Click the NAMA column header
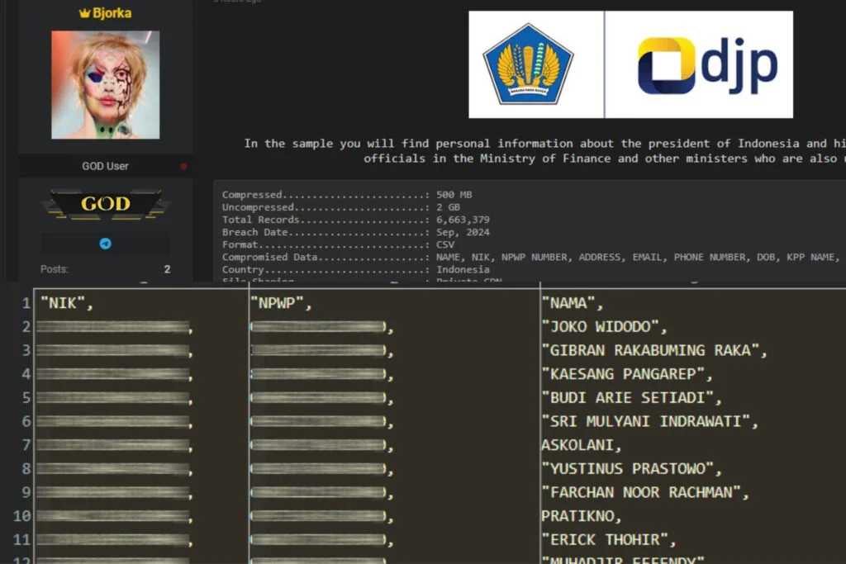 point(572,303)
